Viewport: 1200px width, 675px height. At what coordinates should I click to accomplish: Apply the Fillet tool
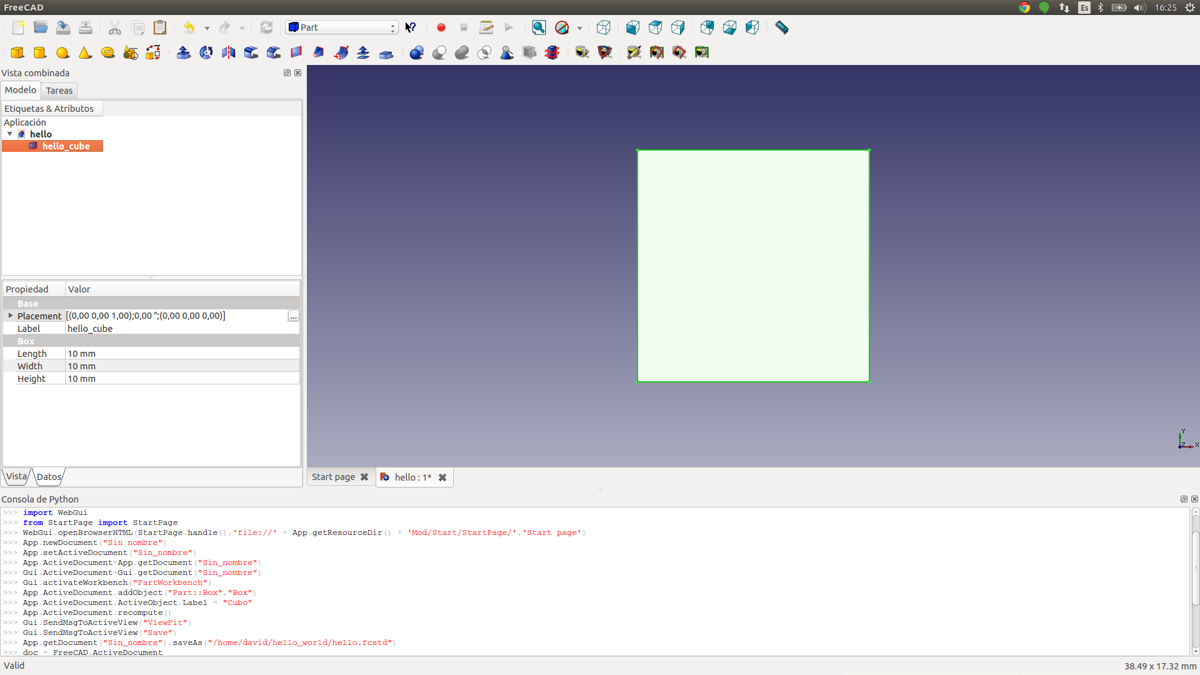[251, 52]
